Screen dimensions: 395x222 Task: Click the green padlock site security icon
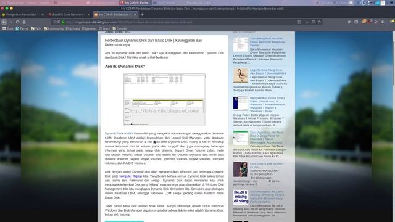pyautogui.click(x=63, y=22)
